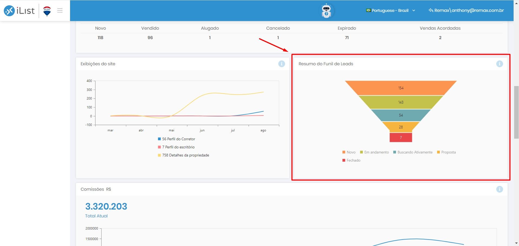Select the red funnel segment showing 7
This screenshot has height=246, width=519.
click(401, 138)
